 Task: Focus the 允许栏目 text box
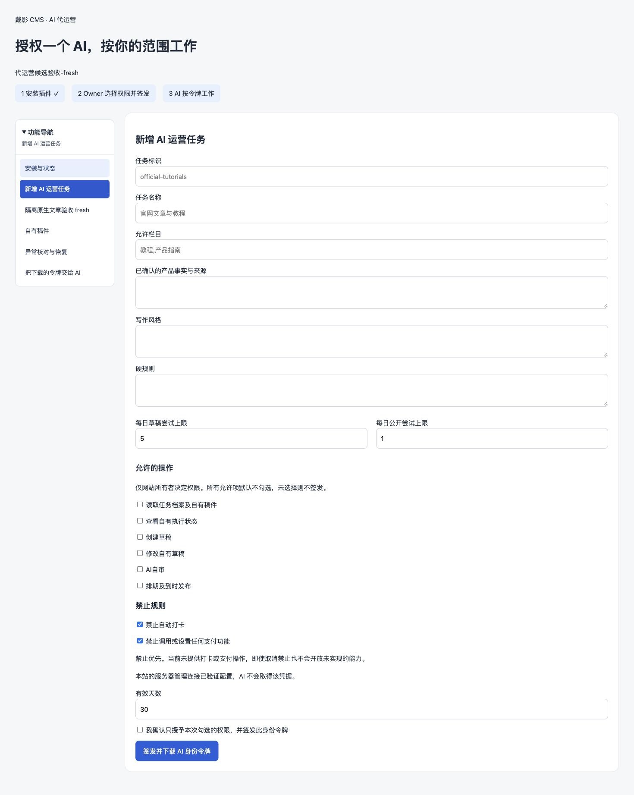tap(372, 250)
